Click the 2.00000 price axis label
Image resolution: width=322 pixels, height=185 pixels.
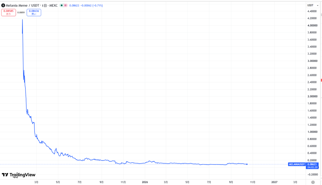pos(312,96)
